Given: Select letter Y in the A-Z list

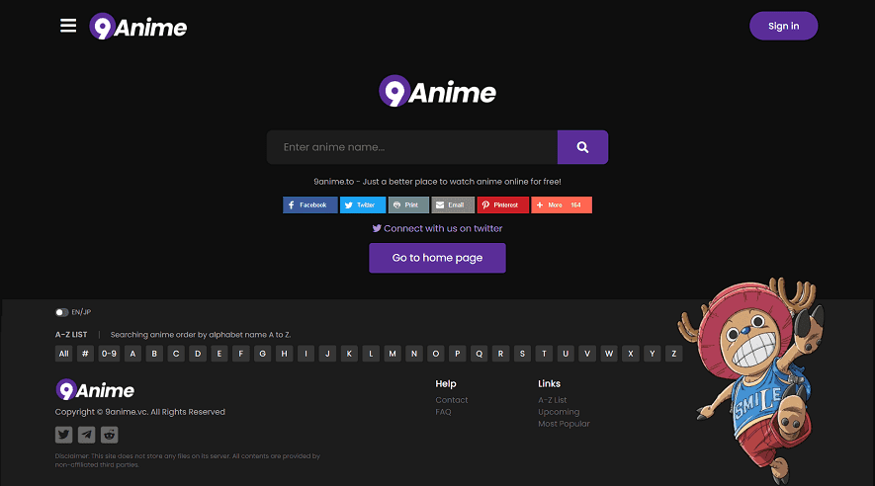Looking at the screenshot, I should [653, 354].
